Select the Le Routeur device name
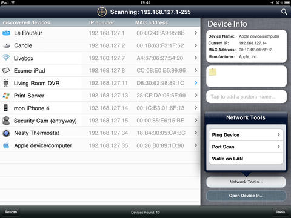 tap(28, 33)
